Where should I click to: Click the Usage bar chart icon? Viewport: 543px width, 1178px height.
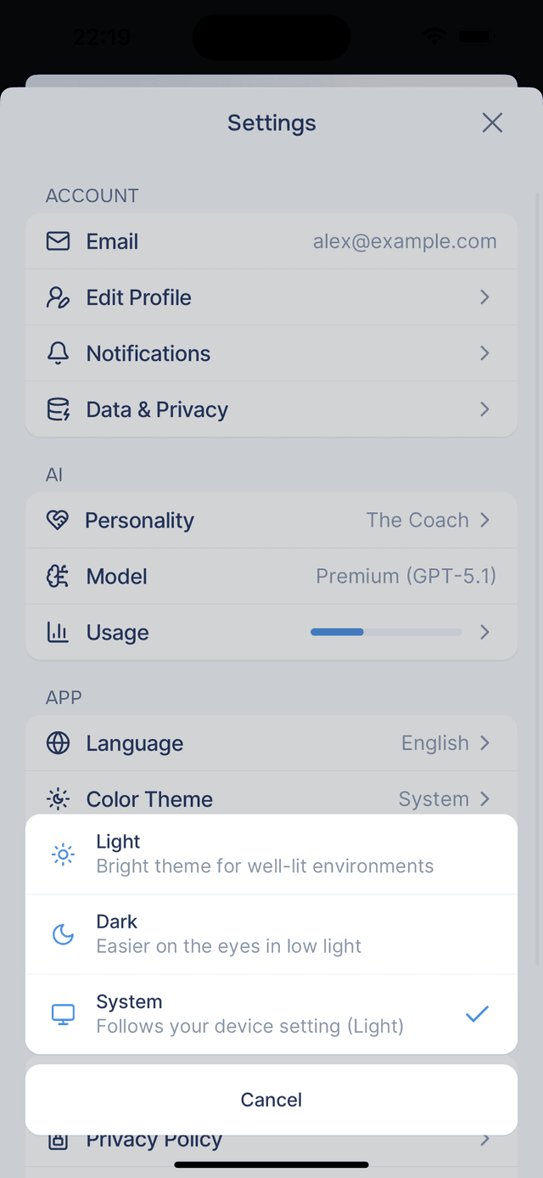(58, 632)
